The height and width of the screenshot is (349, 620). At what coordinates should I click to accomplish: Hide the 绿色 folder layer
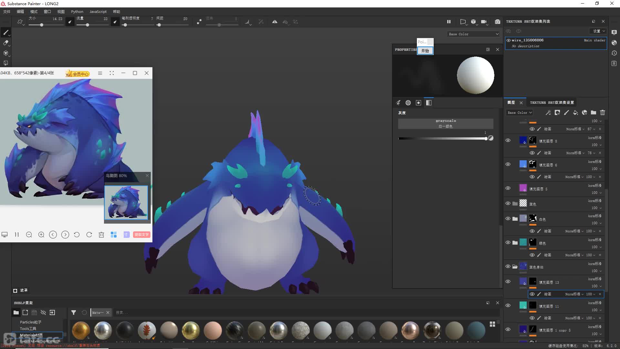508,242
